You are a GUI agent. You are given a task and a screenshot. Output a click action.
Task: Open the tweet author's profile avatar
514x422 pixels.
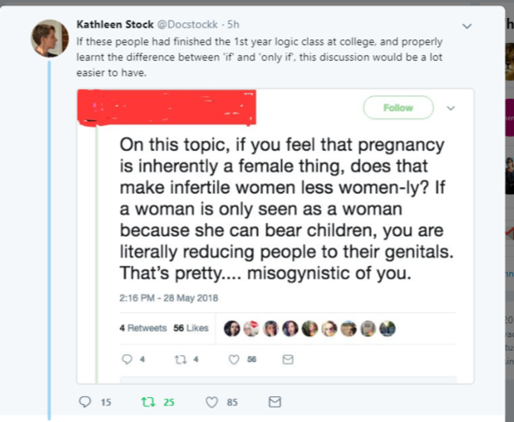(47, 37)
